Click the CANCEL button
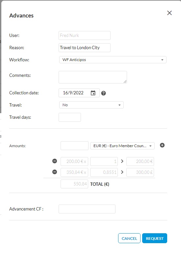Viewport: 181px width, 257px height. point(129,238)
